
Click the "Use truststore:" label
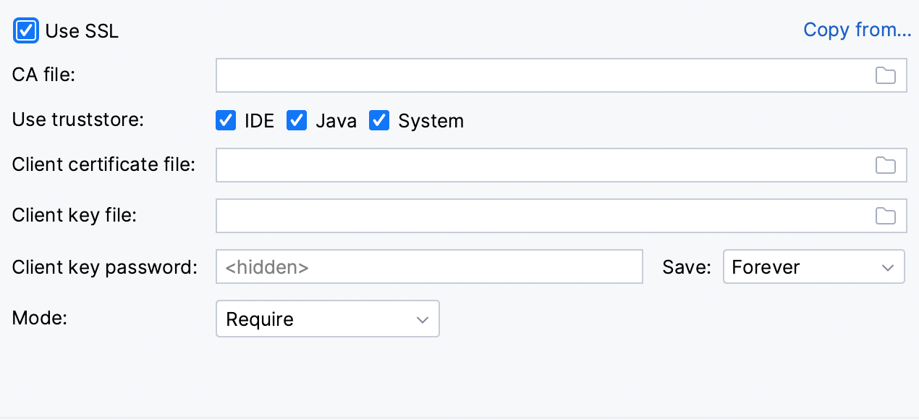(x=78, y=119)
